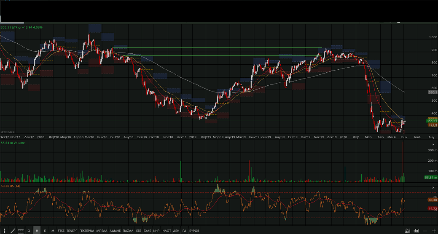The image size is (438, 234).
Task: Switch to the E timeframe
Action: click(45, 231)
